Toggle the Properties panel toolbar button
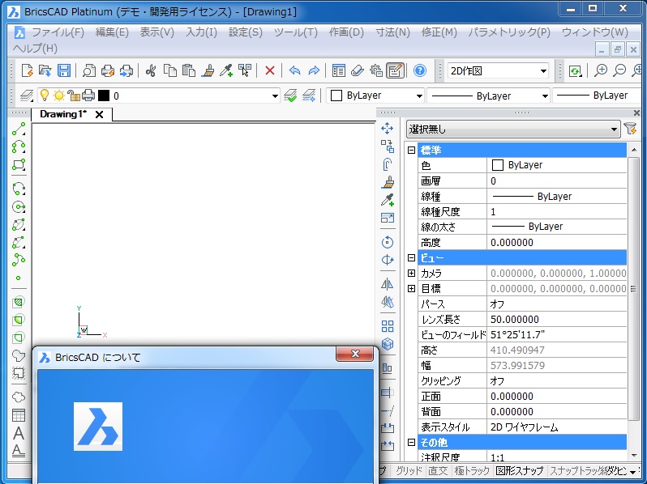This screenshot has height=484, width=647. [395, 70]
